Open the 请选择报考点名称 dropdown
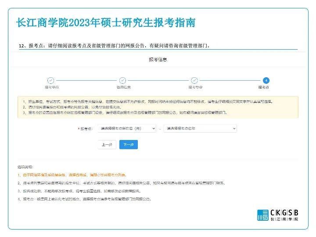 pos(200,128)
